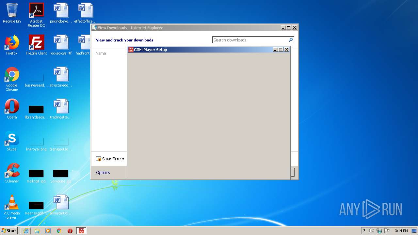The image size is (418, 235).
Task: Open Windows Explorer from the taskbar
Action: pos(37,231)
